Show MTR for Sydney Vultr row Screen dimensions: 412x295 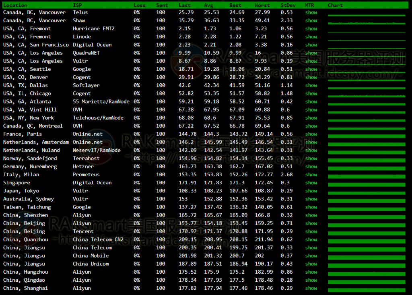pyautogui.click(x=311, y=199)
